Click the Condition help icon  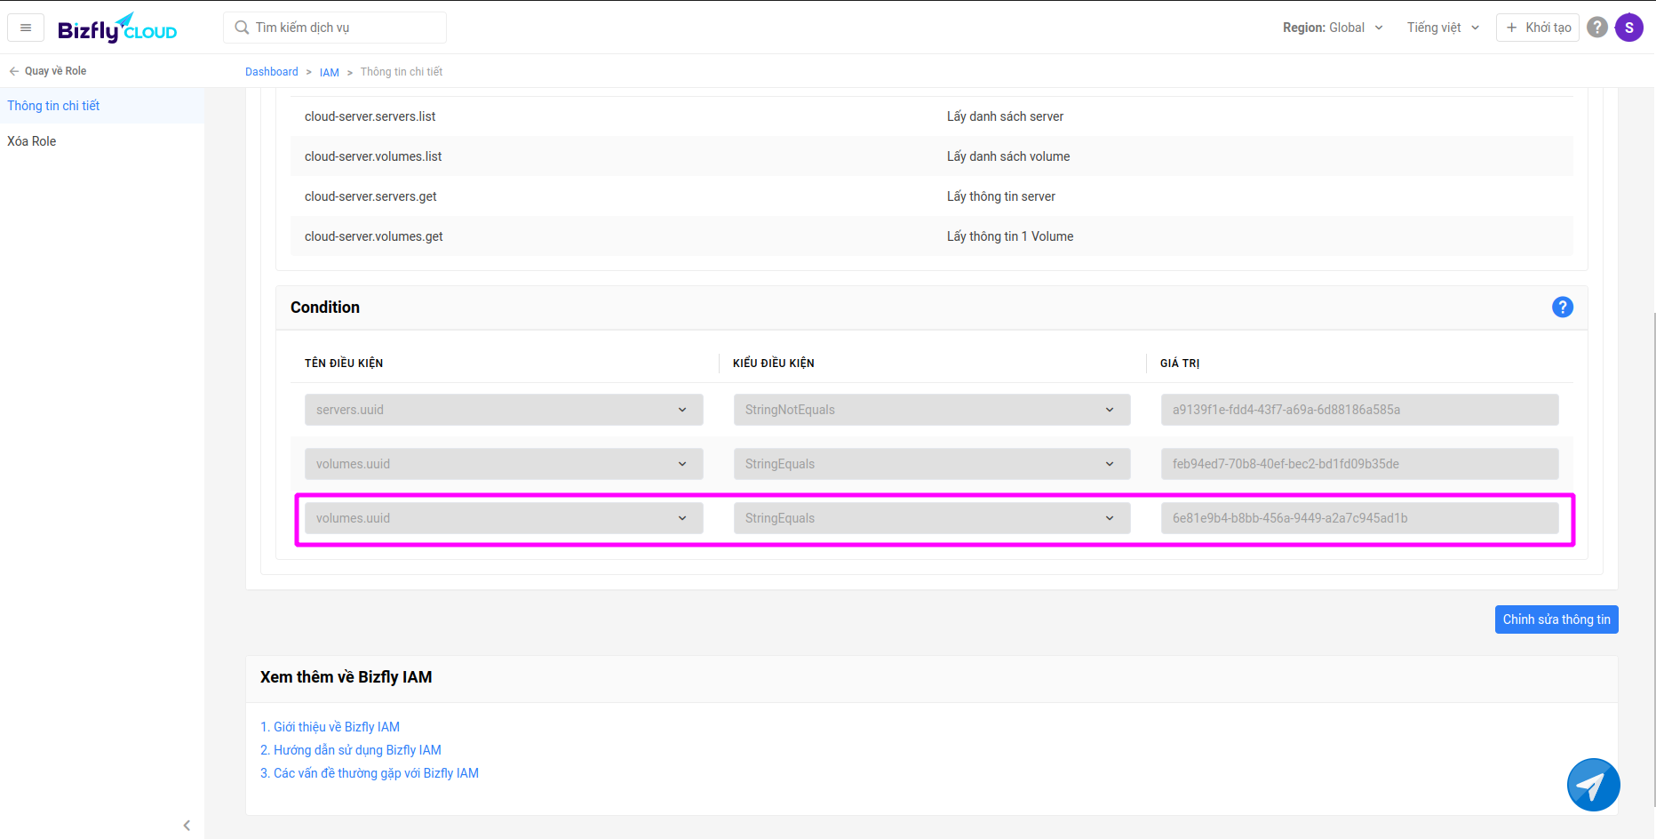click(1562, 307)
